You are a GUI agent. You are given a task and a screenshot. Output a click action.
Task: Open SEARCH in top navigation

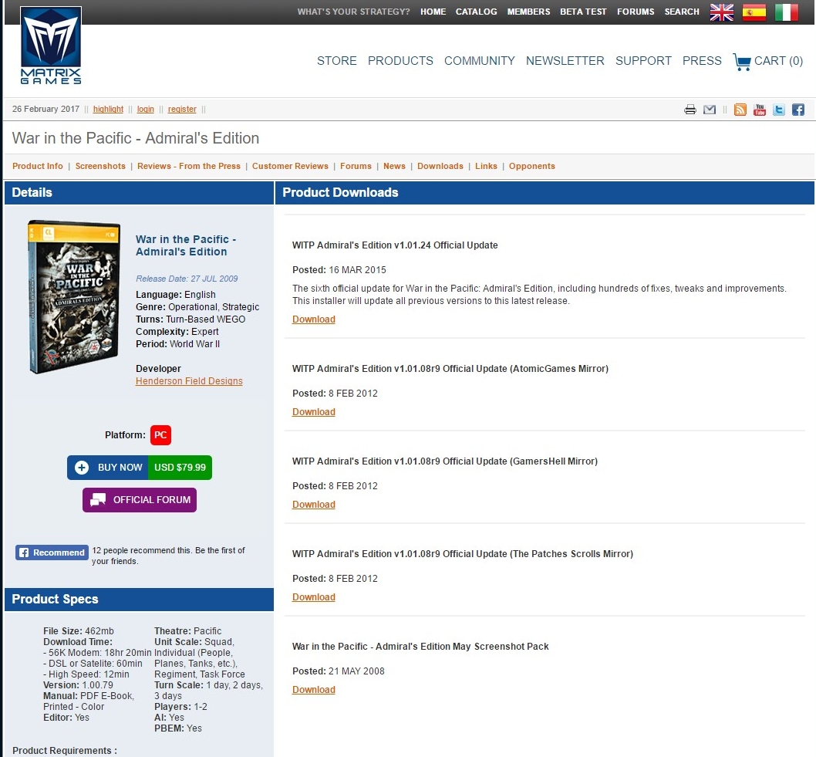[x=682, y=12]
